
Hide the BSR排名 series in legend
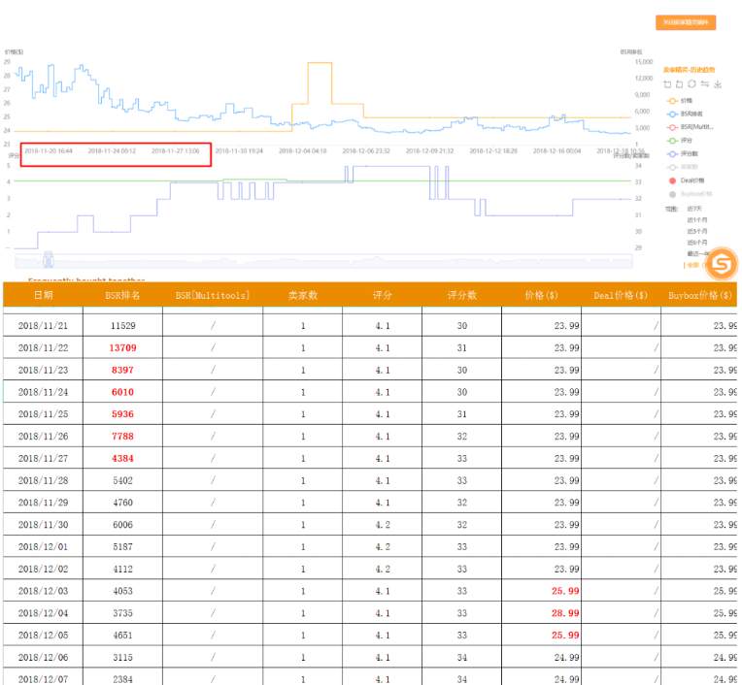pos(682,114)
